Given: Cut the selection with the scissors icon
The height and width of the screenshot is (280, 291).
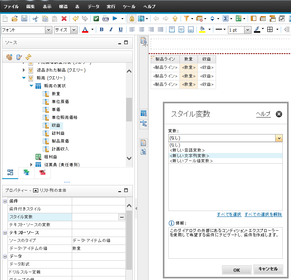Looking at the screenshot, I should [x=35, y=19].
